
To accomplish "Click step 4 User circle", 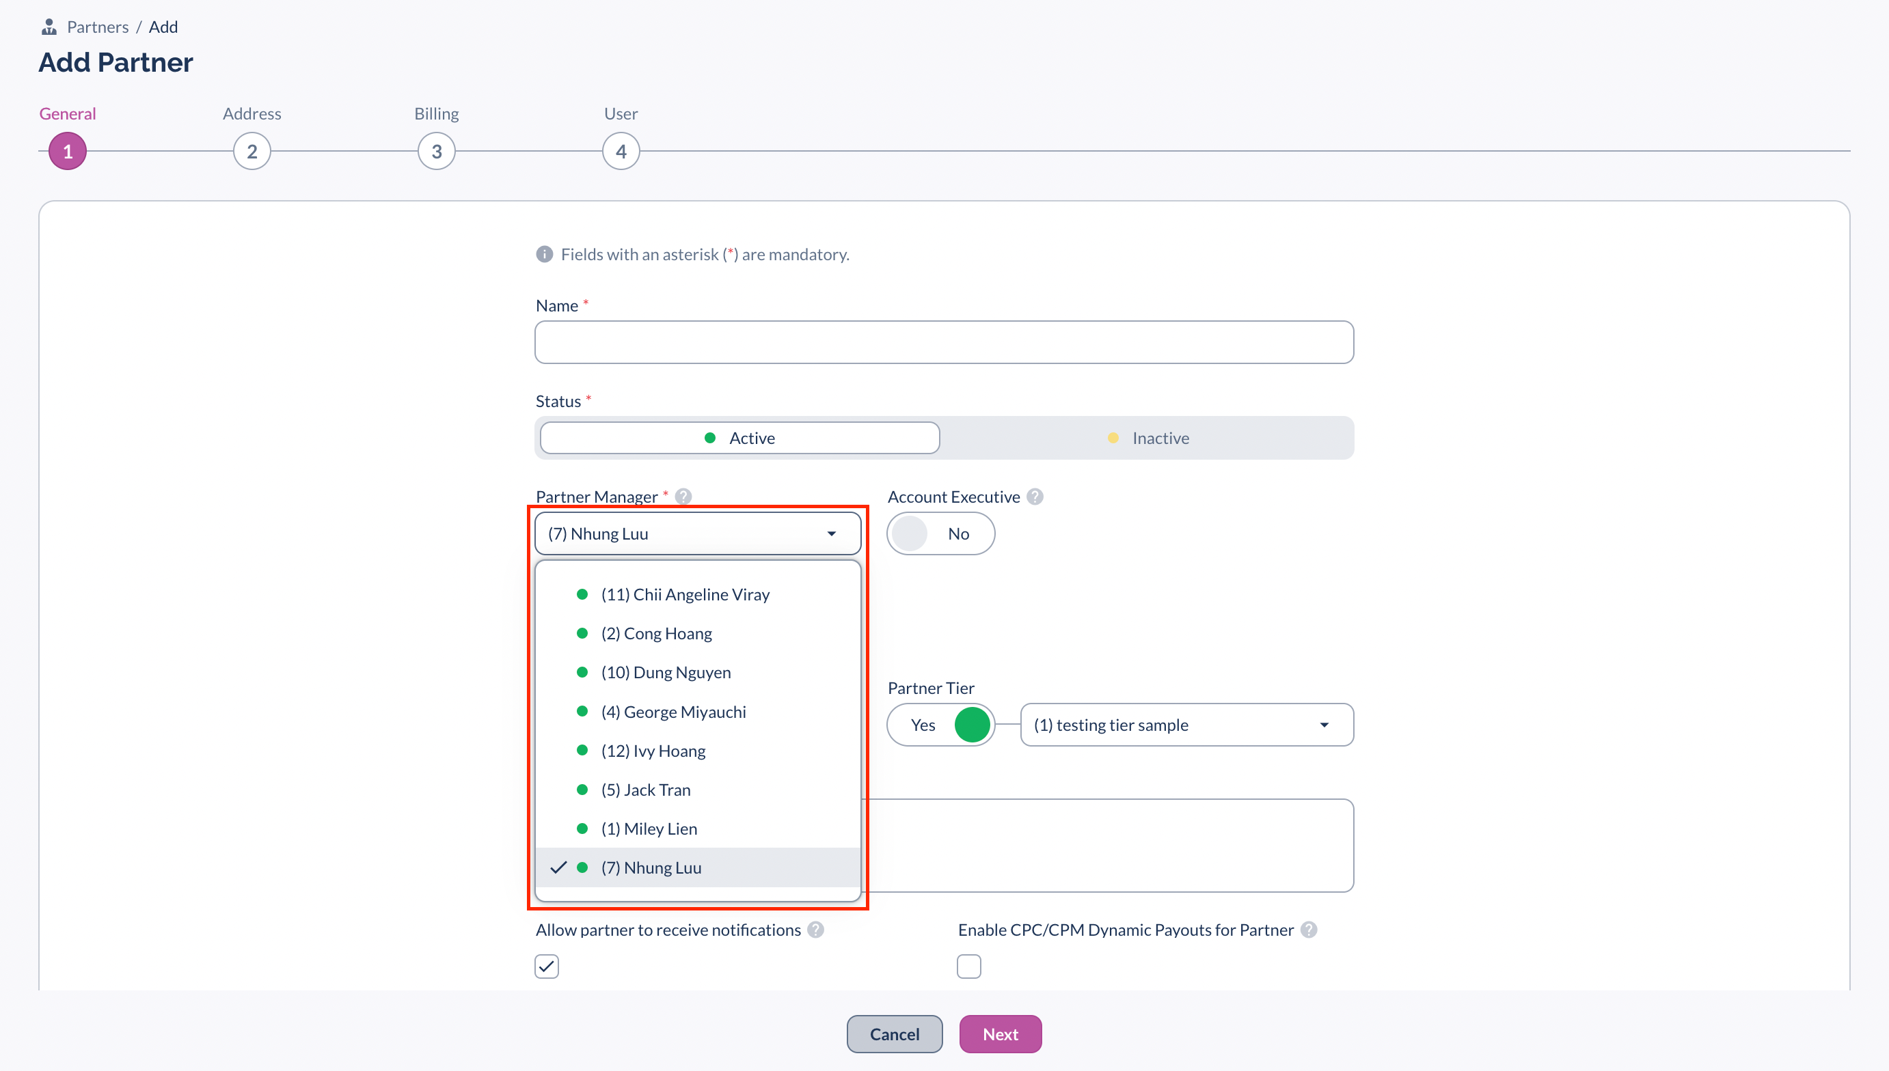I will (x=621, y=152).
